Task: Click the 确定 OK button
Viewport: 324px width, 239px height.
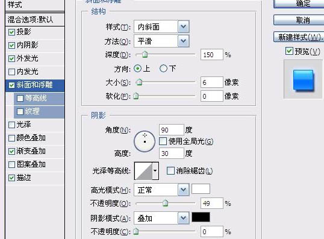Action: click(x=299, y=4)
